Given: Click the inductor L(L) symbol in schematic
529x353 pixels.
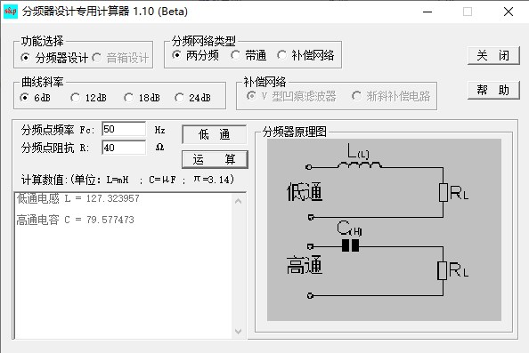Looking at the screenshot, I should click(x=359, y=164).
